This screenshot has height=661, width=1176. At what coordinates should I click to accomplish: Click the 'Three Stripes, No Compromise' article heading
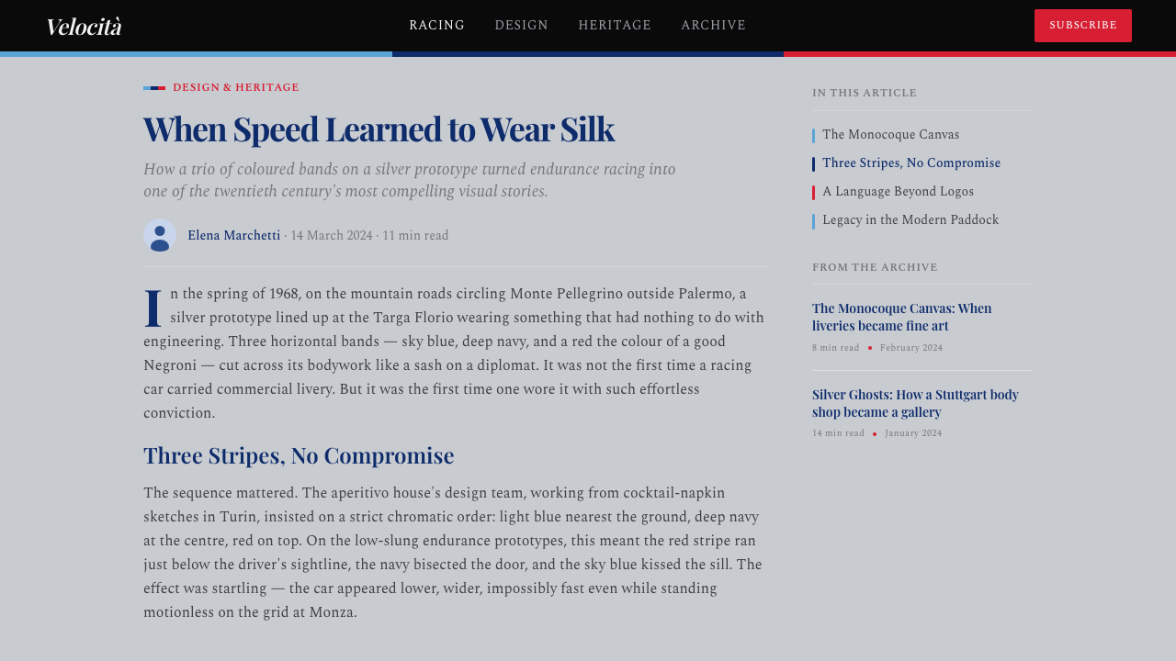pyautogui.click(x=299, y=456)
